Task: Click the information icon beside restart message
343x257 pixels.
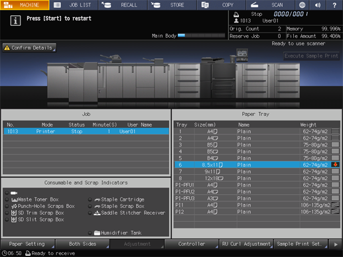Action: coord(15,21)
